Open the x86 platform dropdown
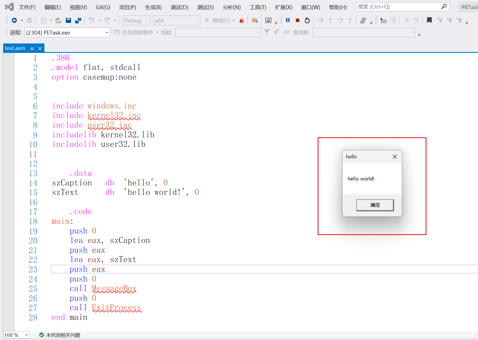This screenshot has width=478, height=340. click(176, 21)
